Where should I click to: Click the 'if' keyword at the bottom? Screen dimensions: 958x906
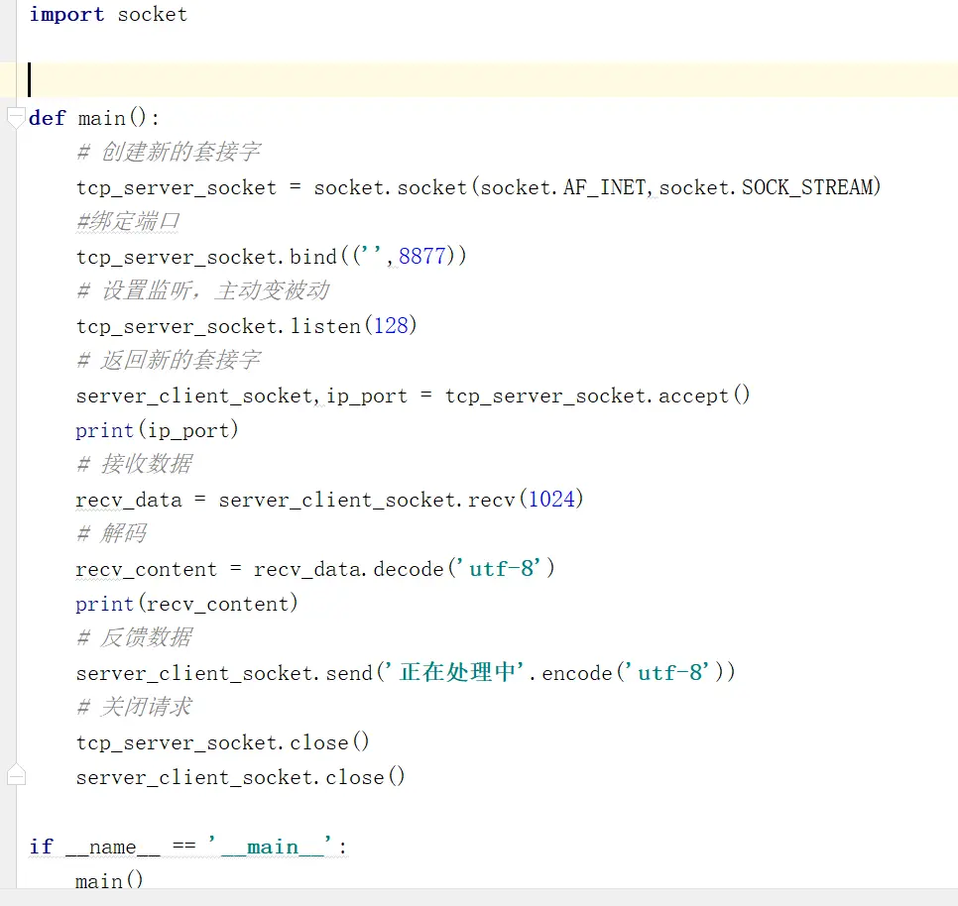click(41, 847)
